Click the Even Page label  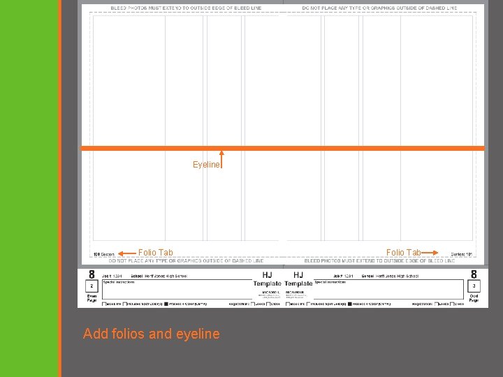point(92,298)
